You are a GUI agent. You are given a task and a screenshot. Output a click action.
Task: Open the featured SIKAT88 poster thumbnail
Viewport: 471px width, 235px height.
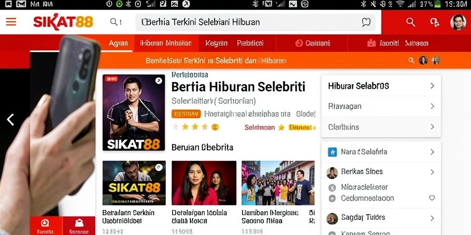pyautogui.click(x=134, y=112)
